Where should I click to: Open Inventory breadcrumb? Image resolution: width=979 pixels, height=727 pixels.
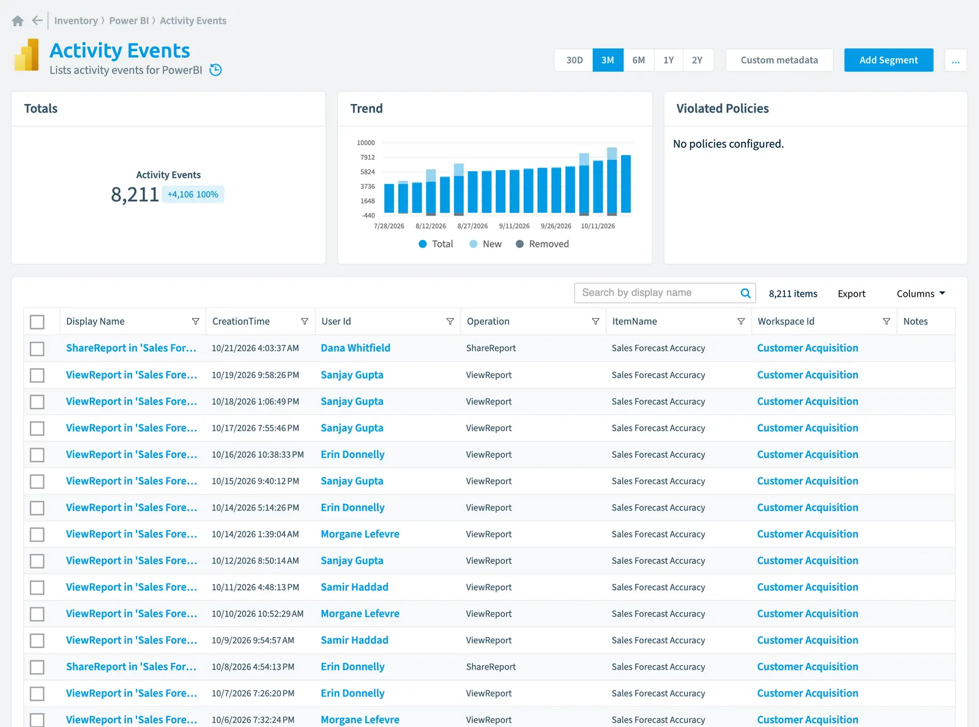pos(76,21)
